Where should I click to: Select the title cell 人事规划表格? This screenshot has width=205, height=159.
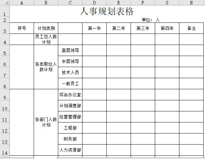click(x=106, y=11)
